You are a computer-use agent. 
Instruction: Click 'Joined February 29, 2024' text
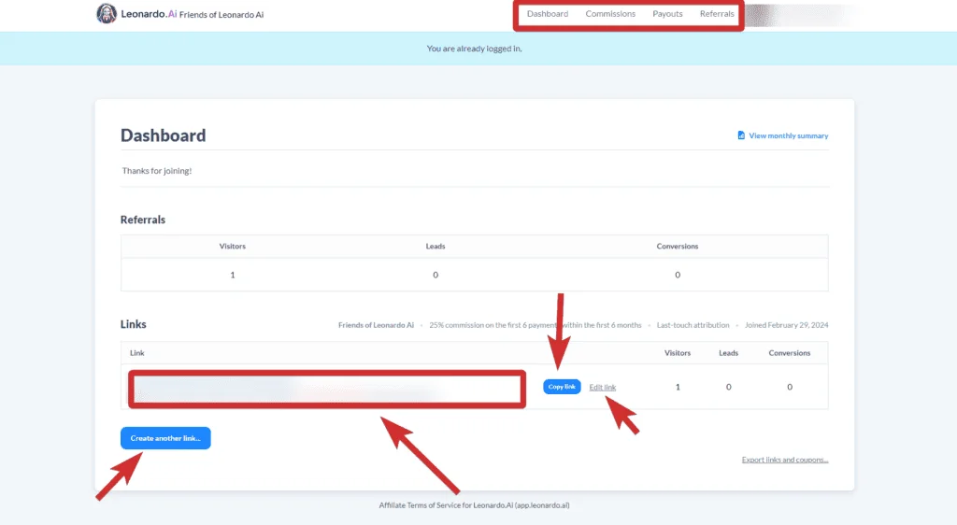point(786,325)
